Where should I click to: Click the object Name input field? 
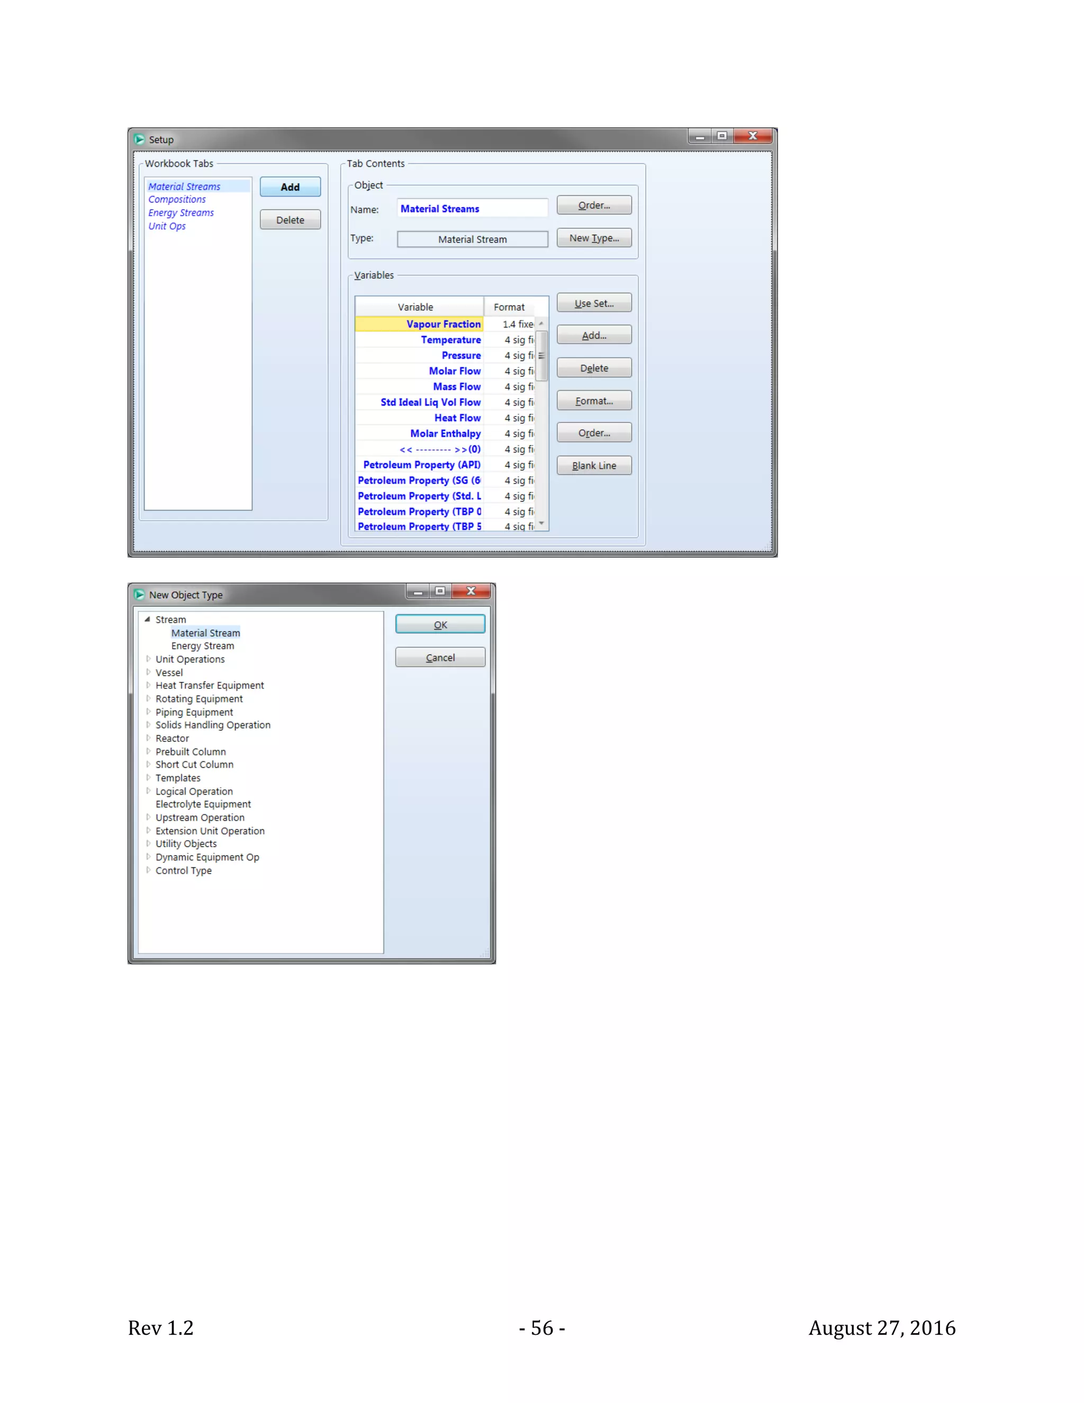(x=472, y=209)
